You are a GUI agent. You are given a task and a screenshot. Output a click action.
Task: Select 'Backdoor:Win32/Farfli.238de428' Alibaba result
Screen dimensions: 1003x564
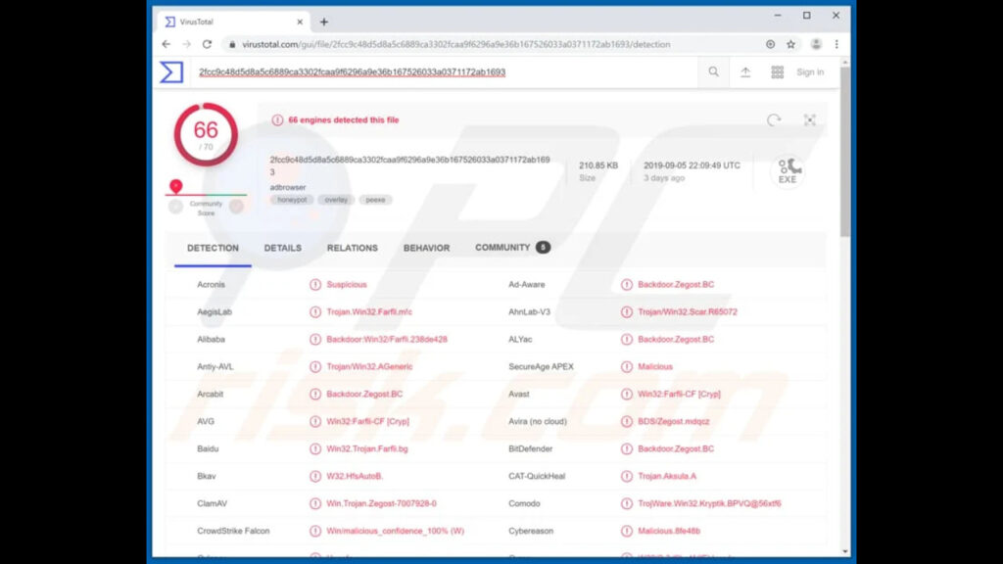click(x=387, y=340)
